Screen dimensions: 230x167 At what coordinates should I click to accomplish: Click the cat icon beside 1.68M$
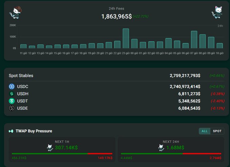click(161, 148)
